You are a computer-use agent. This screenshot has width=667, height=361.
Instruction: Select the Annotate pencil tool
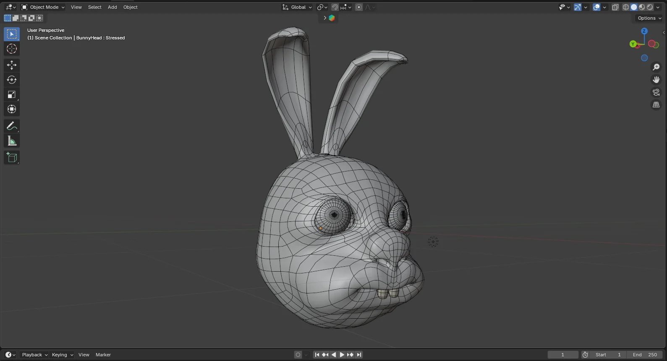click(x=12, y=126)
